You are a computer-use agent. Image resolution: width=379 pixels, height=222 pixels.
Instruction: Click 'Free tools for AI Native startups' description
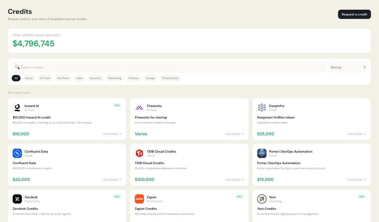pyautogui.click(x=155, y=123)
